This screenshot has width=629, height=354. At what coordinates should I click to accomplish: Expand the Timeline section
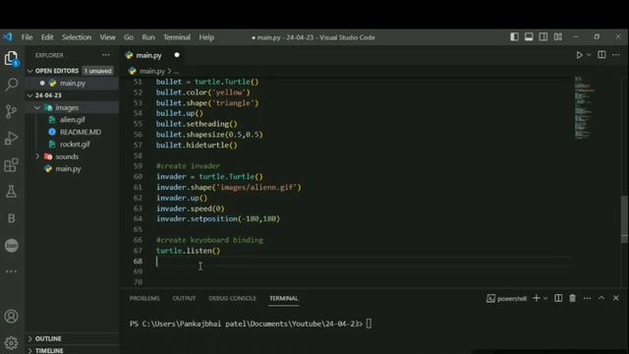tap(30, 351)
